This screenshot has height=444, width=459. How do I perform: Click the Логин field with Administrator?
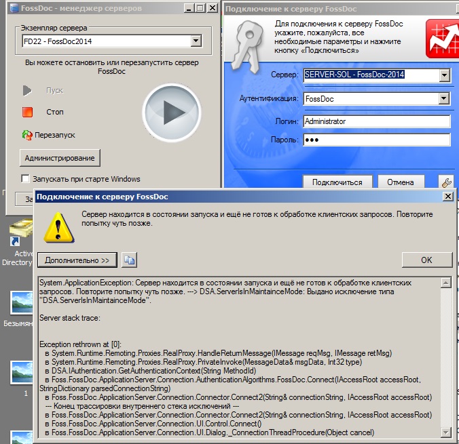click(376, 121)
